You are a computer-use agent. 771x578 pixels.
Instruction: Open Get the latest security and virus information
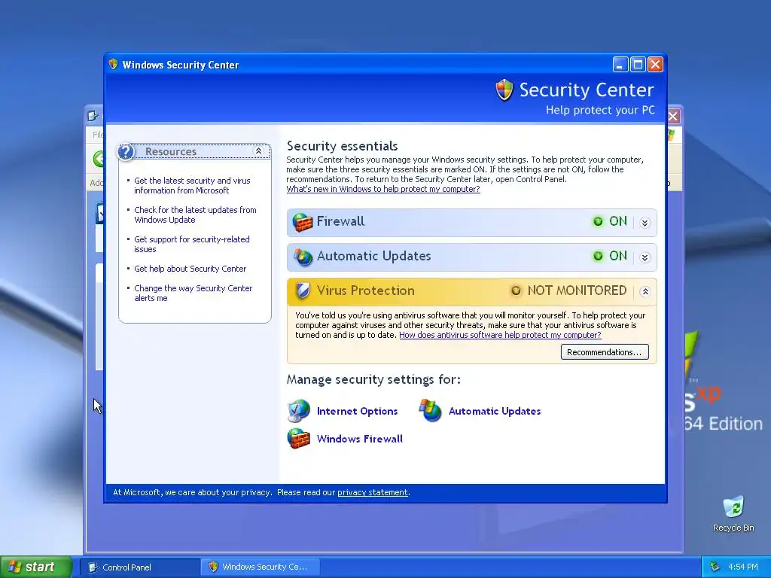(192, 185)
